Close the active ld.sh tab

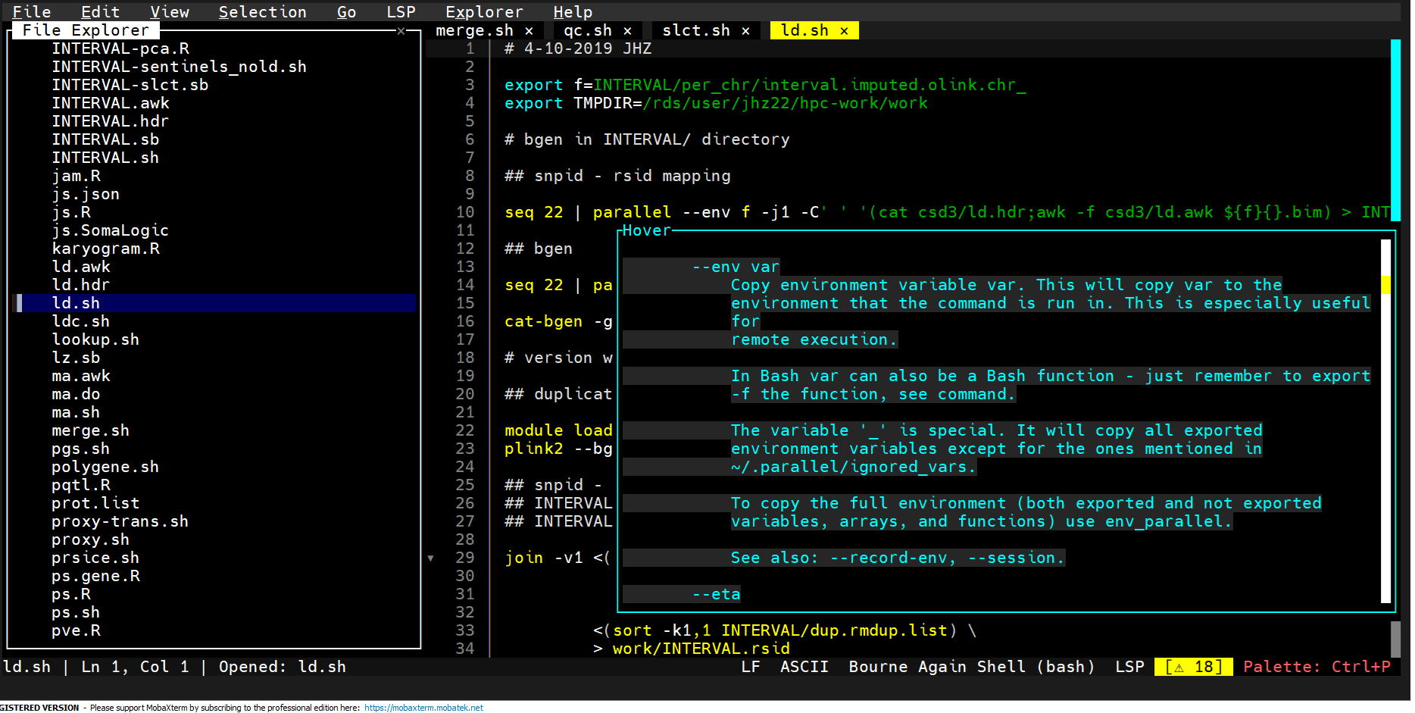(x=844, y=31)
